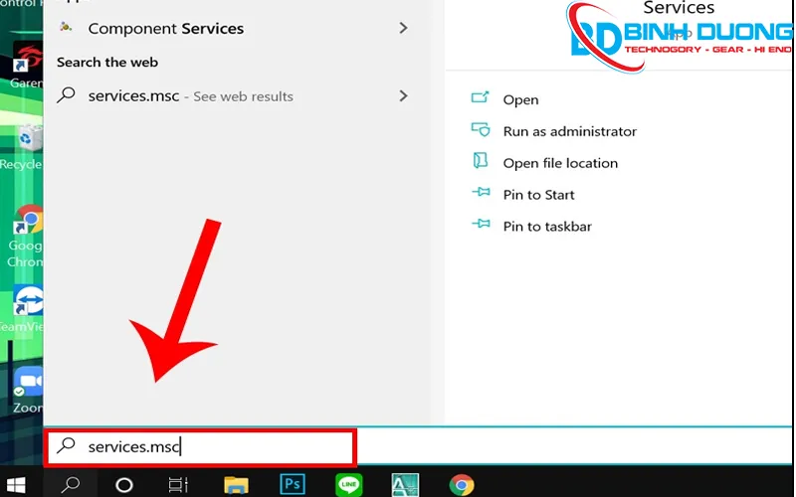The height and width of the screenshot is (497, 796).
Task: Open File Explorer from the taskbar
Action: [236, 485]
